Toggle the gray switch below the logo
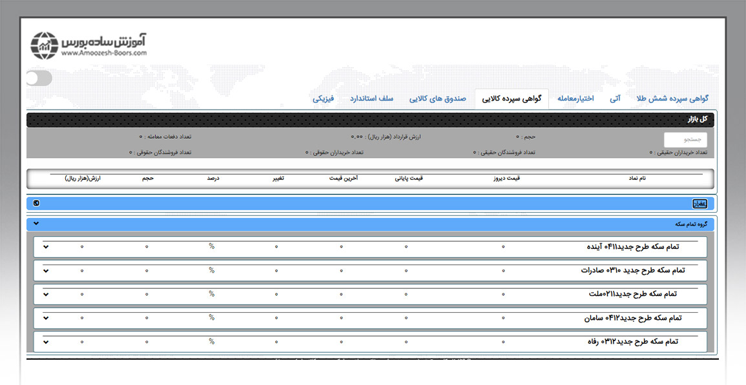 point(39,78)
